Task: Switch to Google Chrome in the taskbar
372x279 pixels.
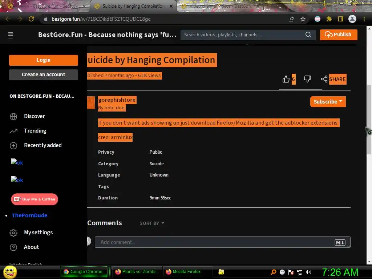Action: (x=84, y=272)
